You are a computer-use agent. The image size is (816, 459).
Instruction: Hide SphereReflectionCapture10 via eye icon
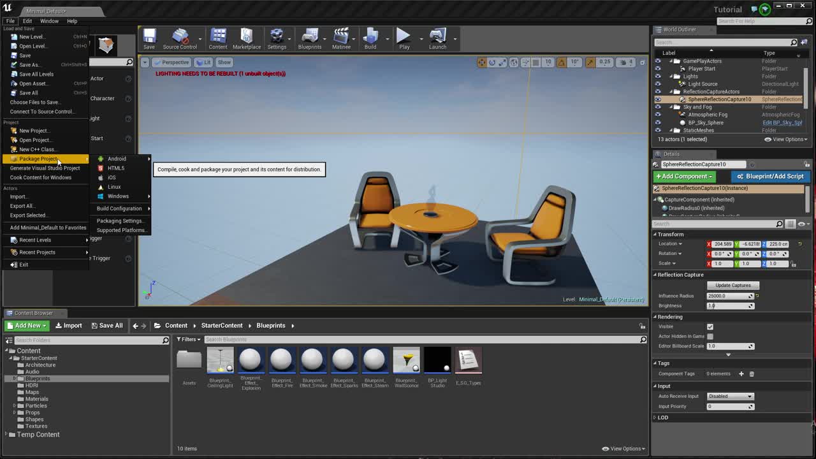(x=658, y=99)
